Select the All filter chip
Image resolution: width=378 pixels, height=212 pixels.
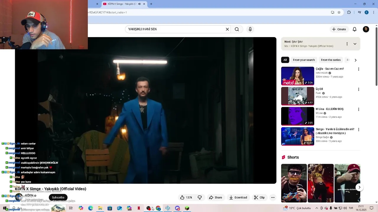pyautogui.click(x=285, y=60)
